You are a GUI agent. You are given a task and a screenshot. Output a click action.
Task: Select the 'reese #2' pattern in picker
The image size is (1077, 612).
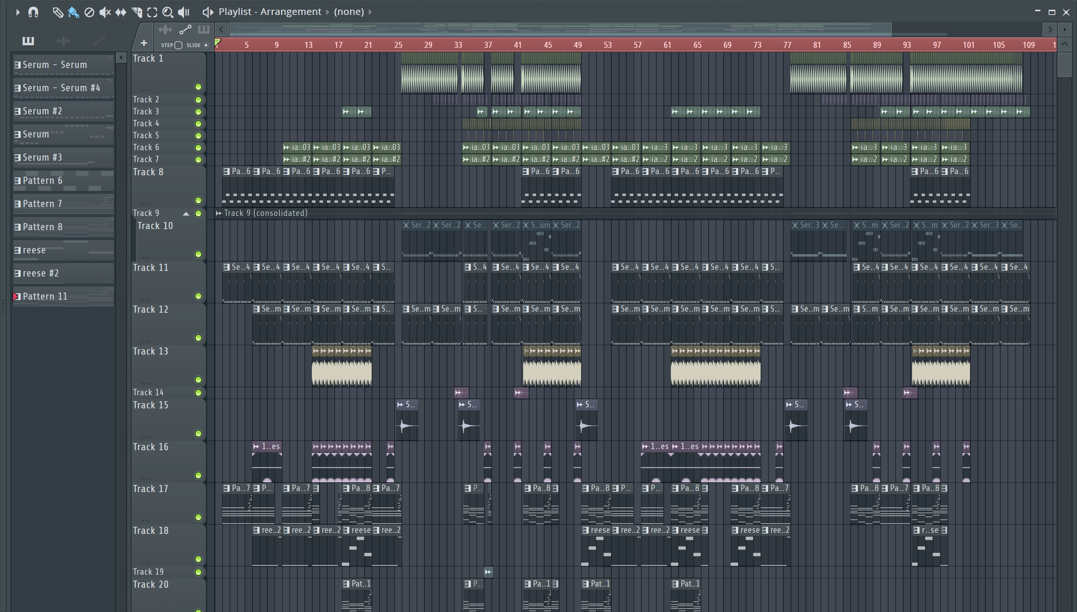tap(63, 273)
